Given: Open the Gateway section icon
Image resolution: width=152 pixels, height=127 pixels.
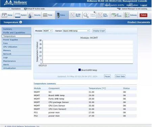Looking at the screenshot, I should (127, 15).
